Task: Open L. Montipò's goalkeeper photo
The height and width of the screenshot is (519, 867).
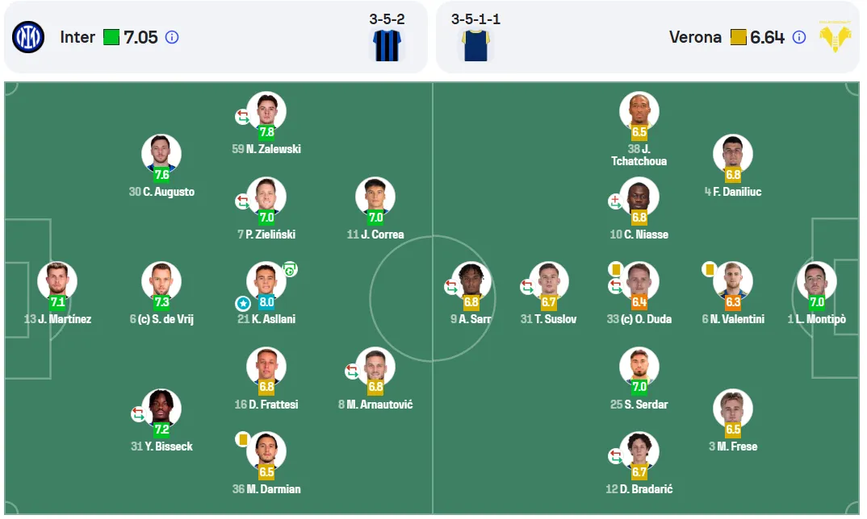Action: [816, 281]
